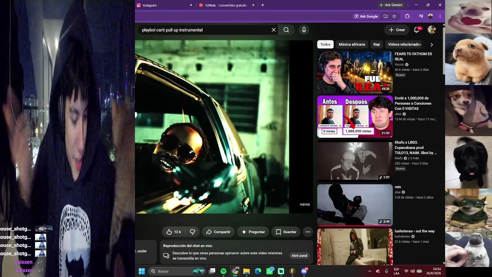Save the video with Guardar
This screenshot has height=277, width=492.
point(286,232)
